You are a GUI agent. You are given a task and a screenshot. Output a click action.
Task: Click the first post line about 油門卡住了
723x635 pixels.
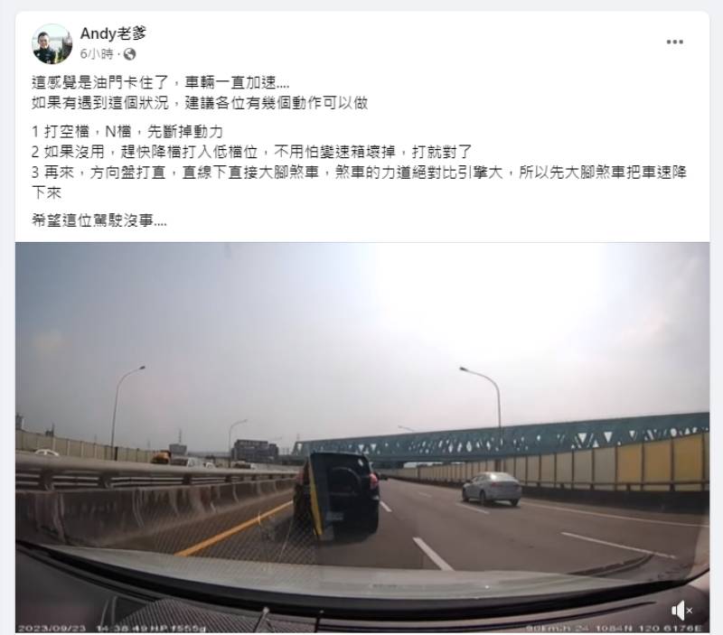pyautogui.click(x=161, y=82)
